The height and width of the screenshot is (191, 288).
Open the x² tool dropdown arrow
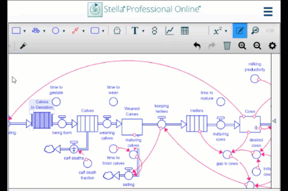click(x=226, y=31)
